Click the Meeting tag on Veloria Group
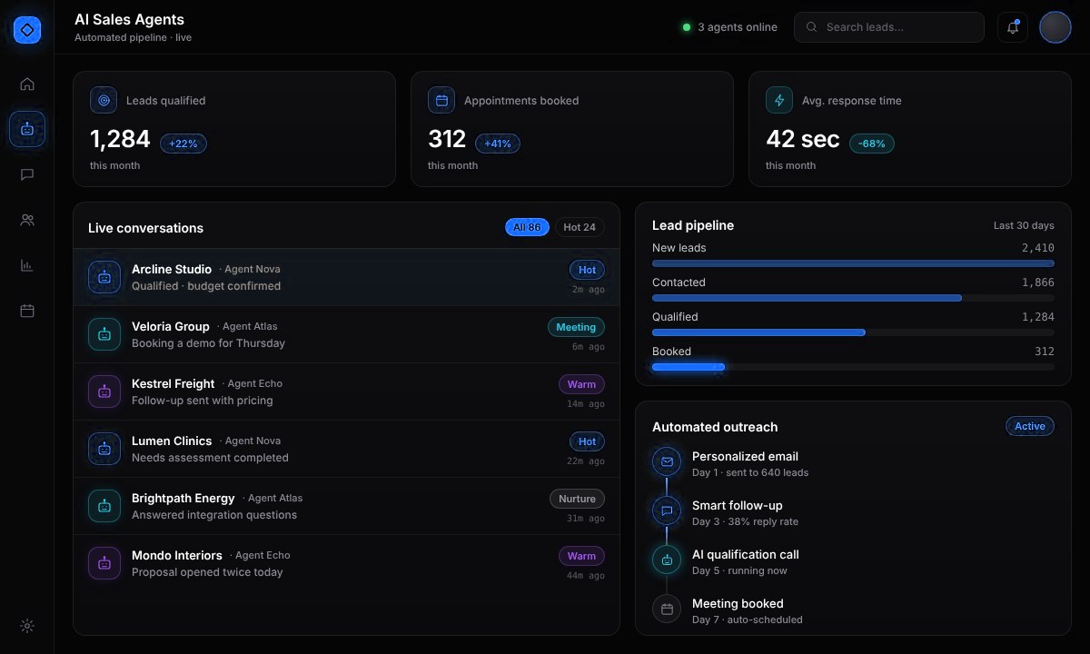Image resolution: width=1090 pixels, height=654 pixels. [x=576, y=327]
